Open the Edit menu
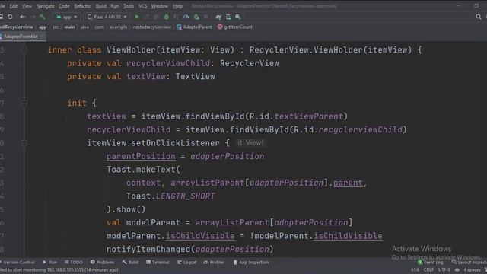The width and height of the screenshot is (487, 274). click(14, 6)
